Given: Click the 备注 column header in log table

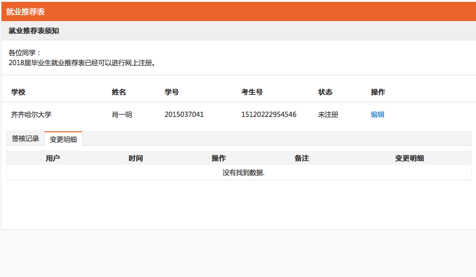Looking at the screenshot, I should click(x=301, y=158).
